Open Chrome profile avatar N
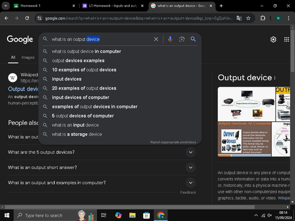Viewport: 295px width, 221px height. pyautogui.click(x=278, y=18)
